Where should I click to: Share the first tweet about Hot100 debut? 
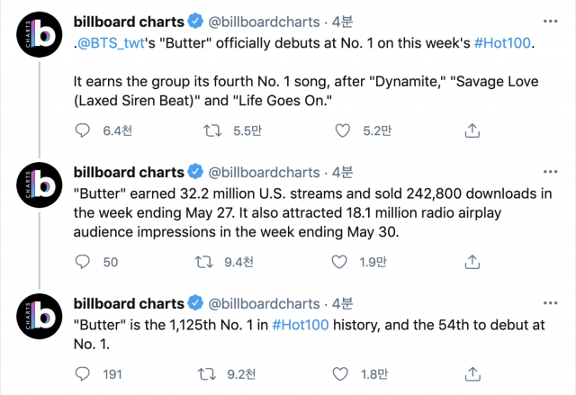[471, 131]
